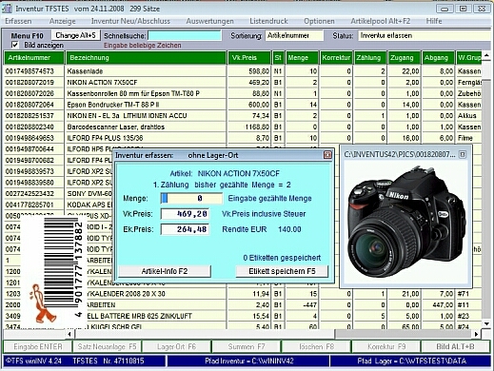Open the Optionen menu
The width and height of the screenshot is (494, 371).
[319, 21]
